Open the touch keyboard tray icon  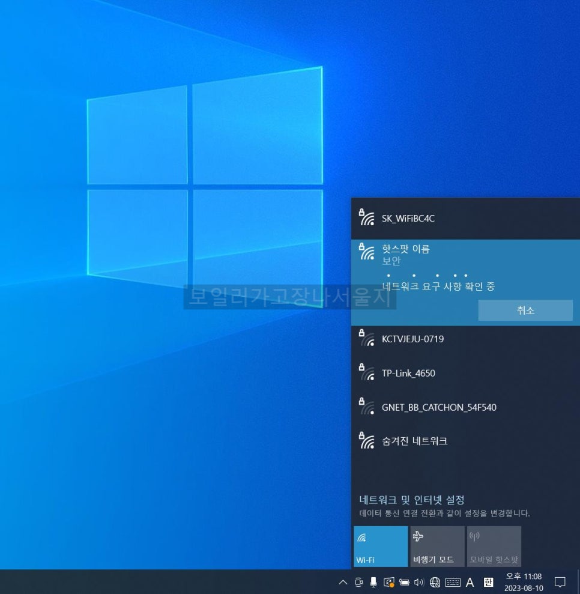coord(453,582)
